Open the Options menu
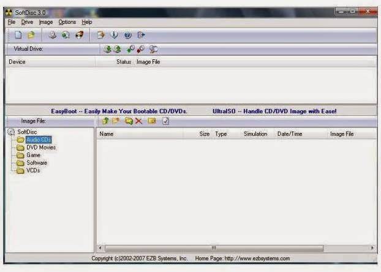381x272 pixels. [x=67, y=22]
